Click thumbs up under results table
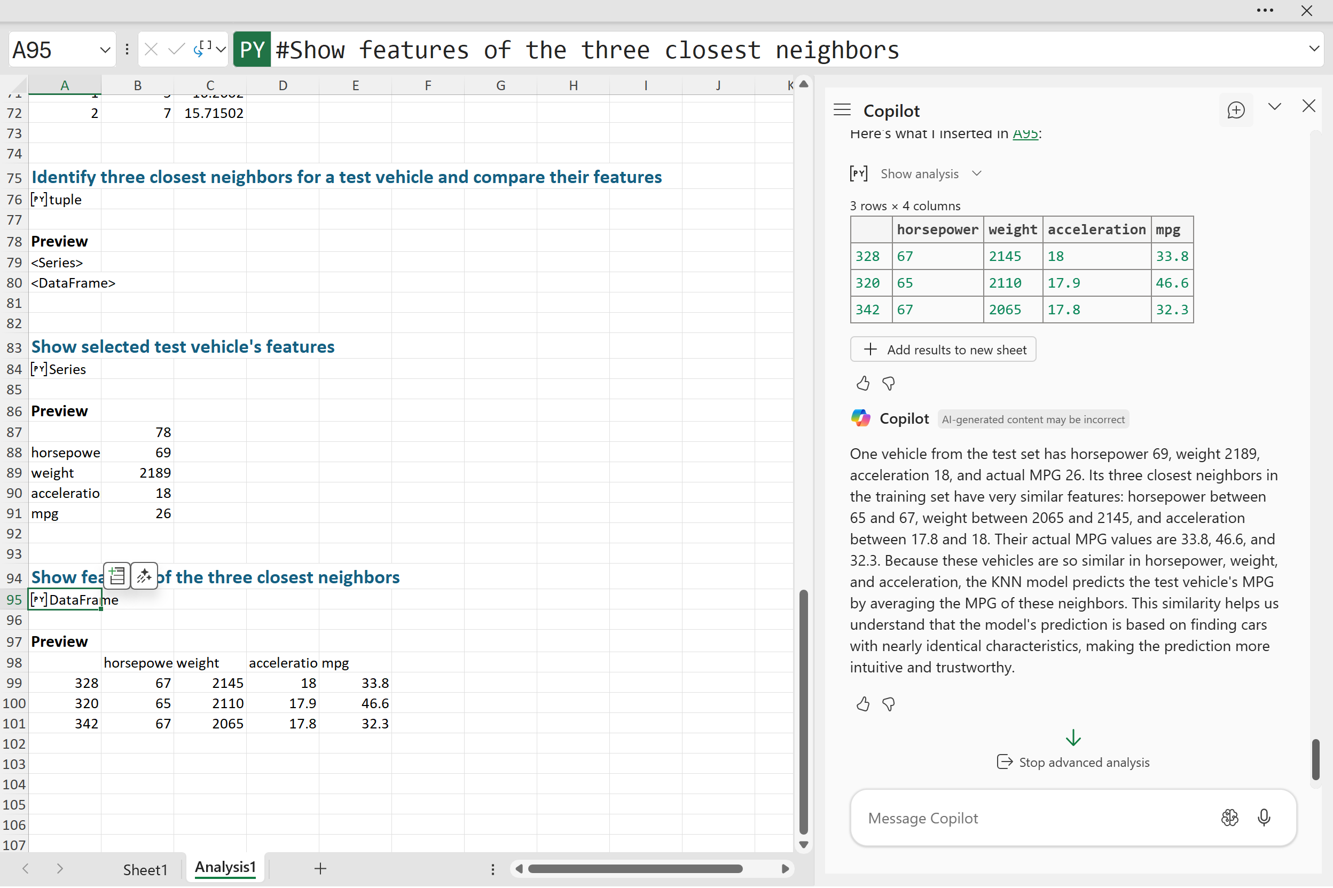This screenshot has width=1333, height=888. [862, 384]
